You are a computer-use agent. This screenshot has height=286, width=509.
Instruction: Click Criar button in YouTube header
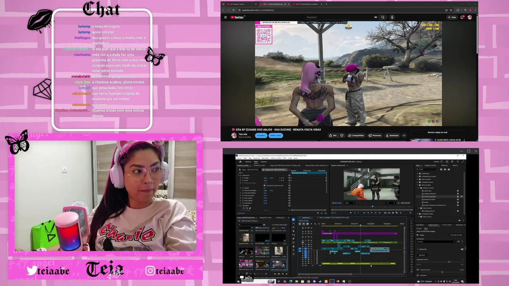tap(452, 17)
